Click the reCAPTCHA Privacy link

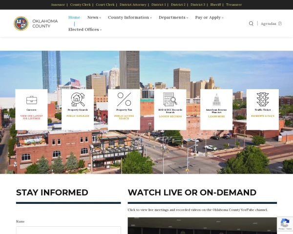pos(281,229)
